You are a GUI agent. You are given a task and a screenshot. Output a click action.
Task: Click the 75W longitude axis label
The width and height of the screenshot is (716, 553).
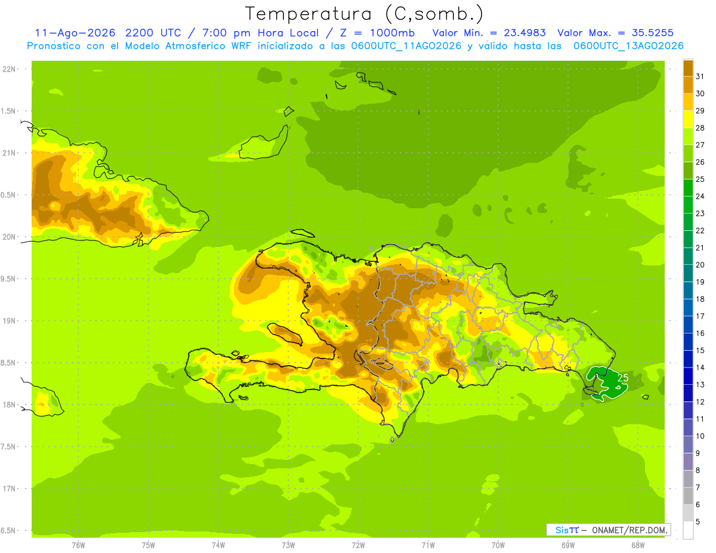(149, 545)
